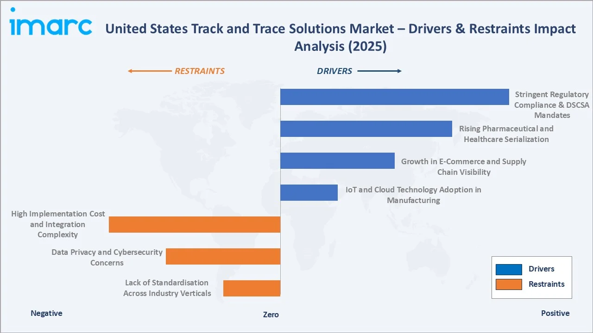Click the Growth in E-Commerce bar
Viewport: 593px width, 333px height.
pos(337,160)
